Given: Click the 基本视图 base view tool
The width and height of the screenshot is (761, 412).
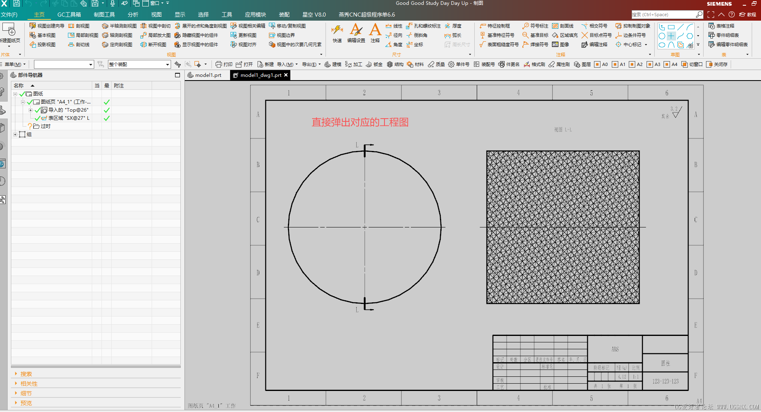Looking at the screenshot, I should [x=42, y=35].
